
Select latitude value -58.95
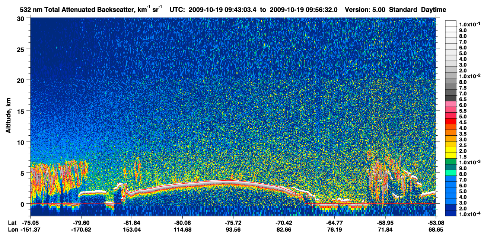[385, 223]
